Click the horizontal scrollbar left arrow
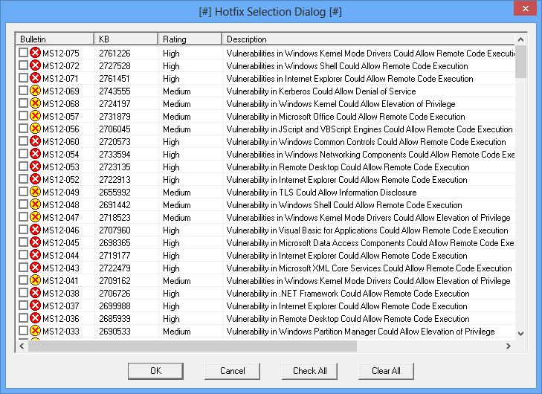Image resolution: width=542 pixels, height=394 pixels. 22,346
